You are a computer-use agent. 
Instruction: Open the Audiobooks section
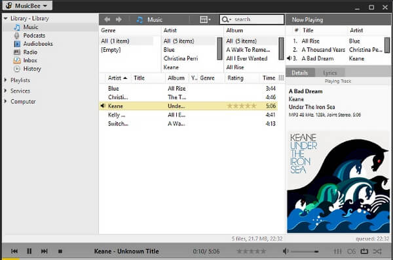pyautogui.click(x=38, y=44)
